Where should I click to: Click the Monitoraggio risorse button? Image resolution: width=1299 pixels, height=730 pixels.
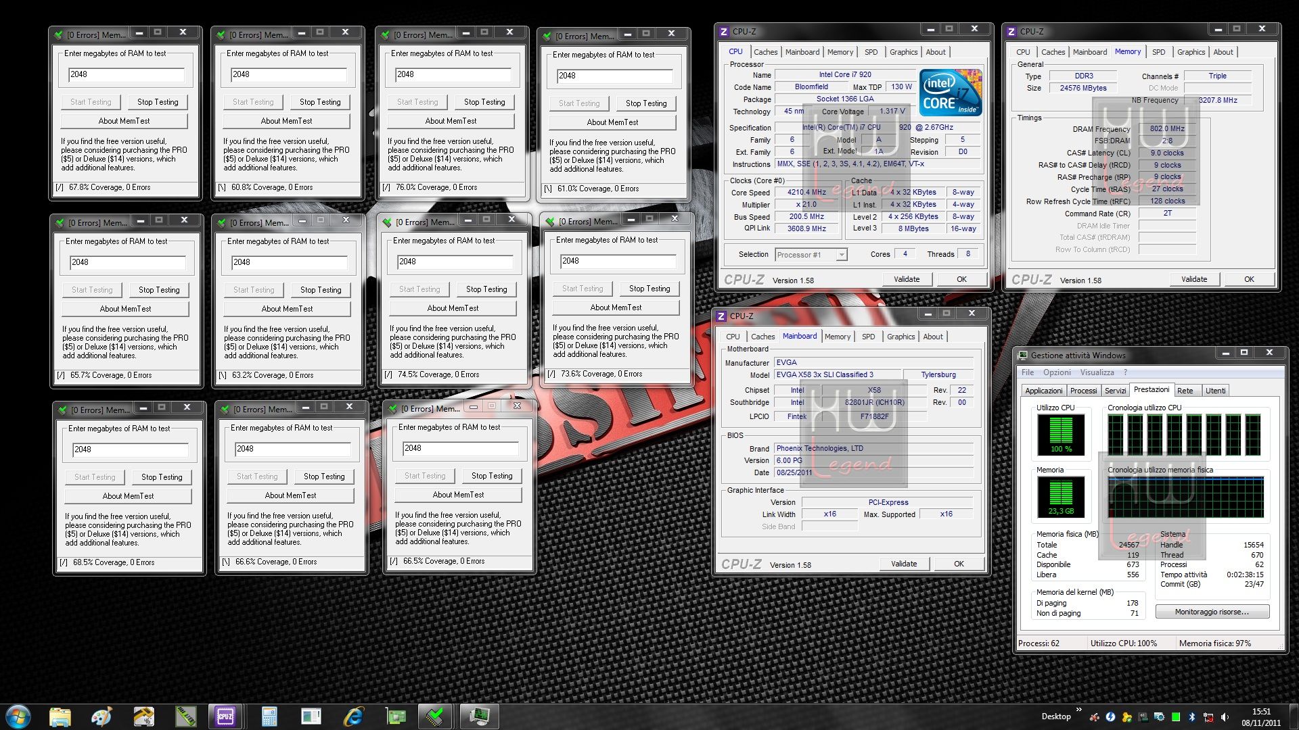[x=1212, y=612]
